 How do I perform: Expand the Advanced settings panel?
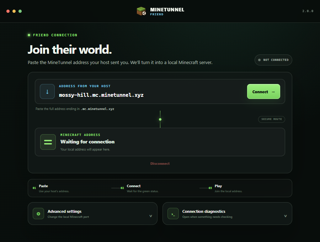pos(92,214)
